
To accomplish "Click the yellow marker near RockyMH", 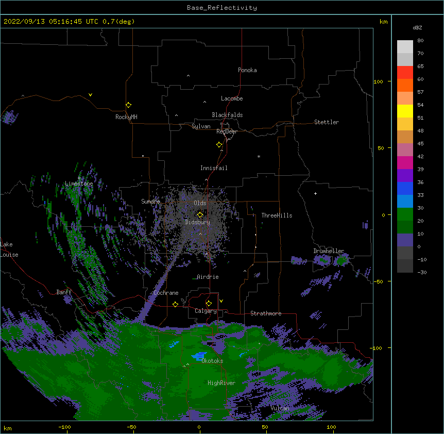I will click(x=129, y=105).
